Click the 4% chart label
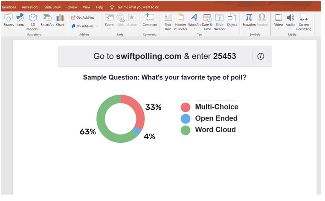 pyautogui.click(x=149, y=136)
